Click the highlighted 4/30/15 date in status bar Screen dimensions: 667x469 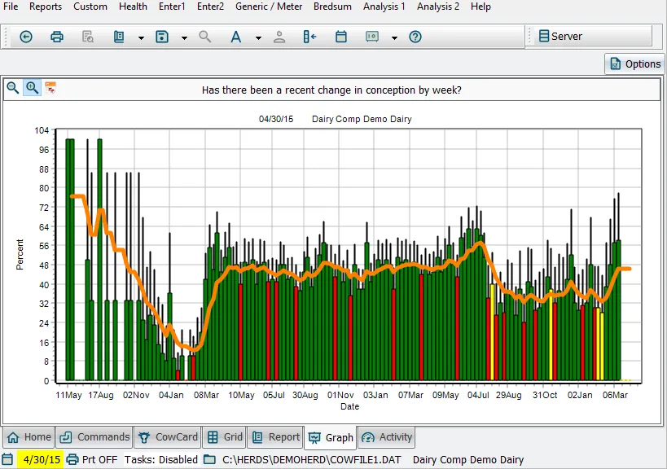(x=42, y=460)
